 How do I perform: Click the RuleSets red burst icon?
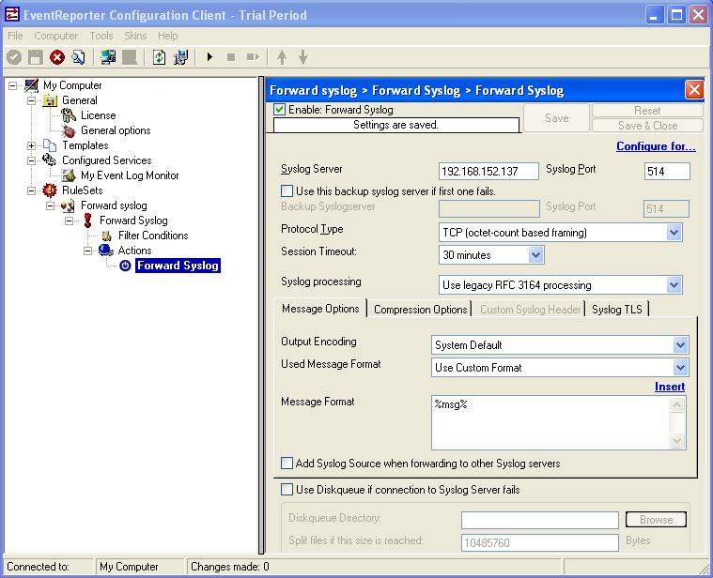click(x=50, y=190)
